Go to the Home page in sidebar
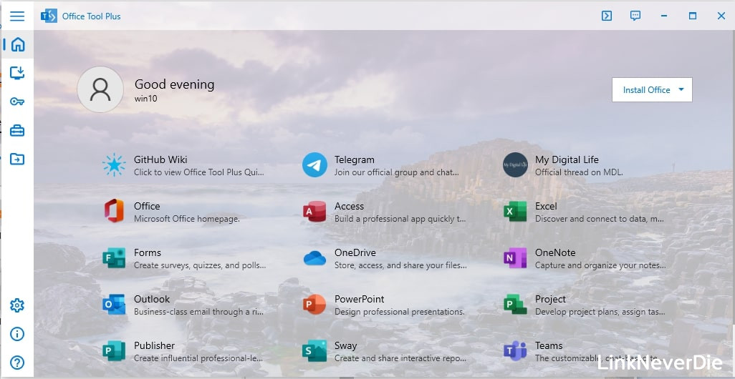735x379 pixels. tap(17, 44)
